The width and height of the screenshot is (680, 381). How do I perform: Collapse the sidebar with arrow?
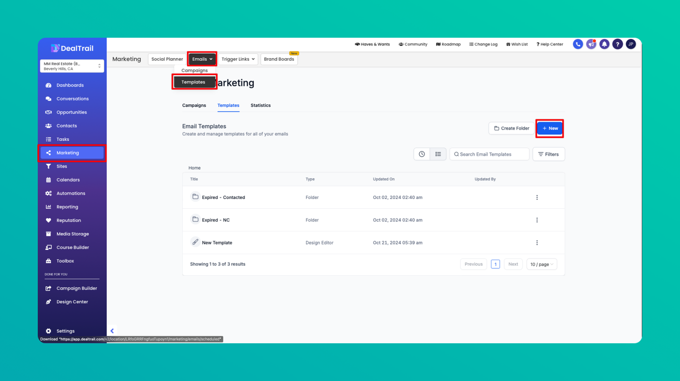(x=112, y=331)
